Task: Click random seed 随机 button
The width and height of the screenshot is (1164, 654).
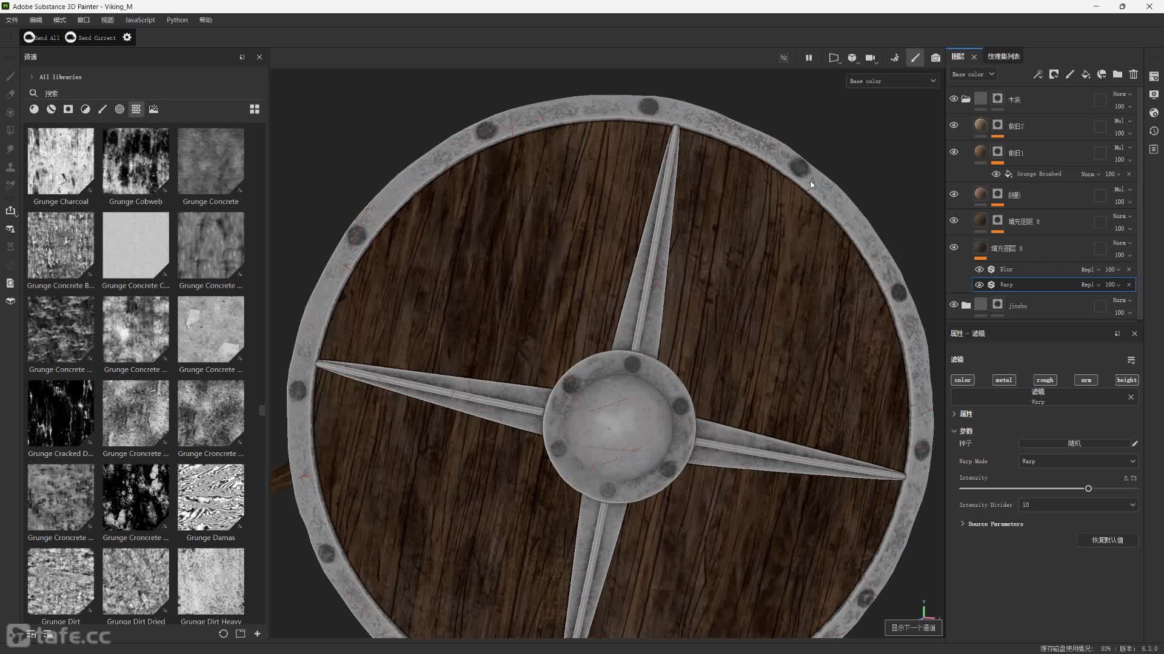Action: (1074, 444)
